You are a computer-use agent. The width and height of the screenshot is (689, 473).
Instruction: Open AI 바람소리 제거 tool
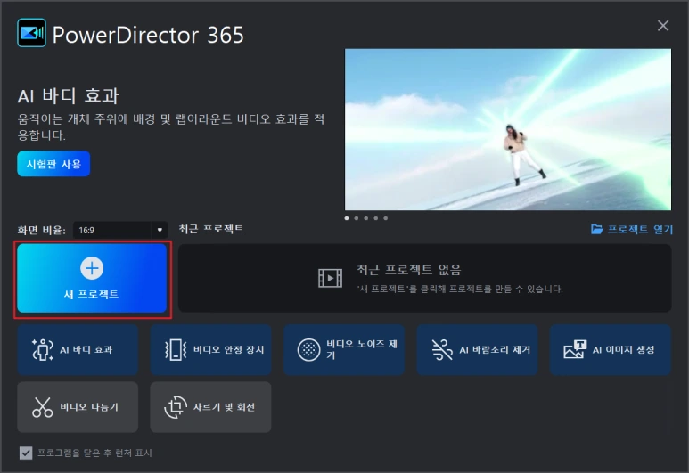tap(477, 350)
